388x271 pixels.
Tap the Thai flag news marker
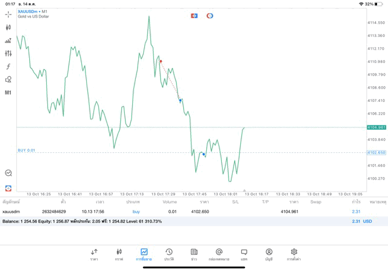[x=195, y=16]
